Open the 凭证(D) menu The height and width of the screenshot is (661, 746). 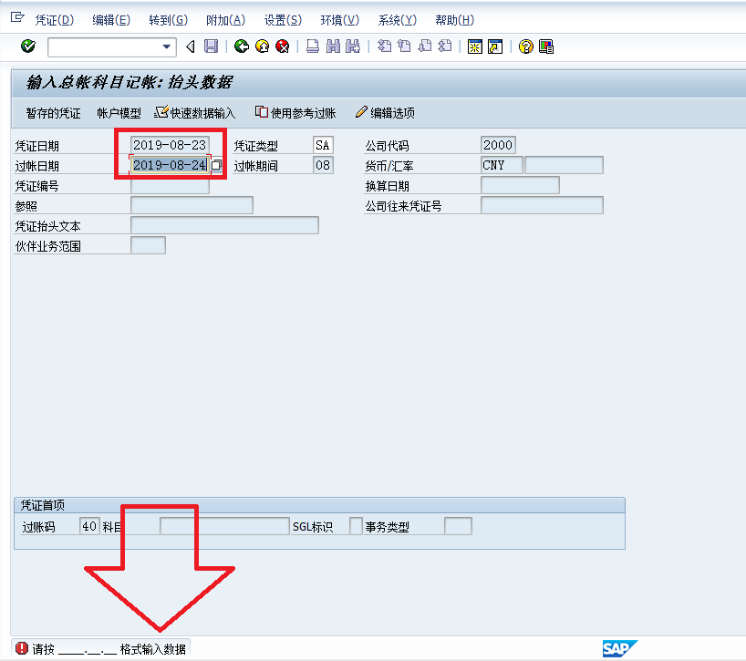tap(55, 19)
